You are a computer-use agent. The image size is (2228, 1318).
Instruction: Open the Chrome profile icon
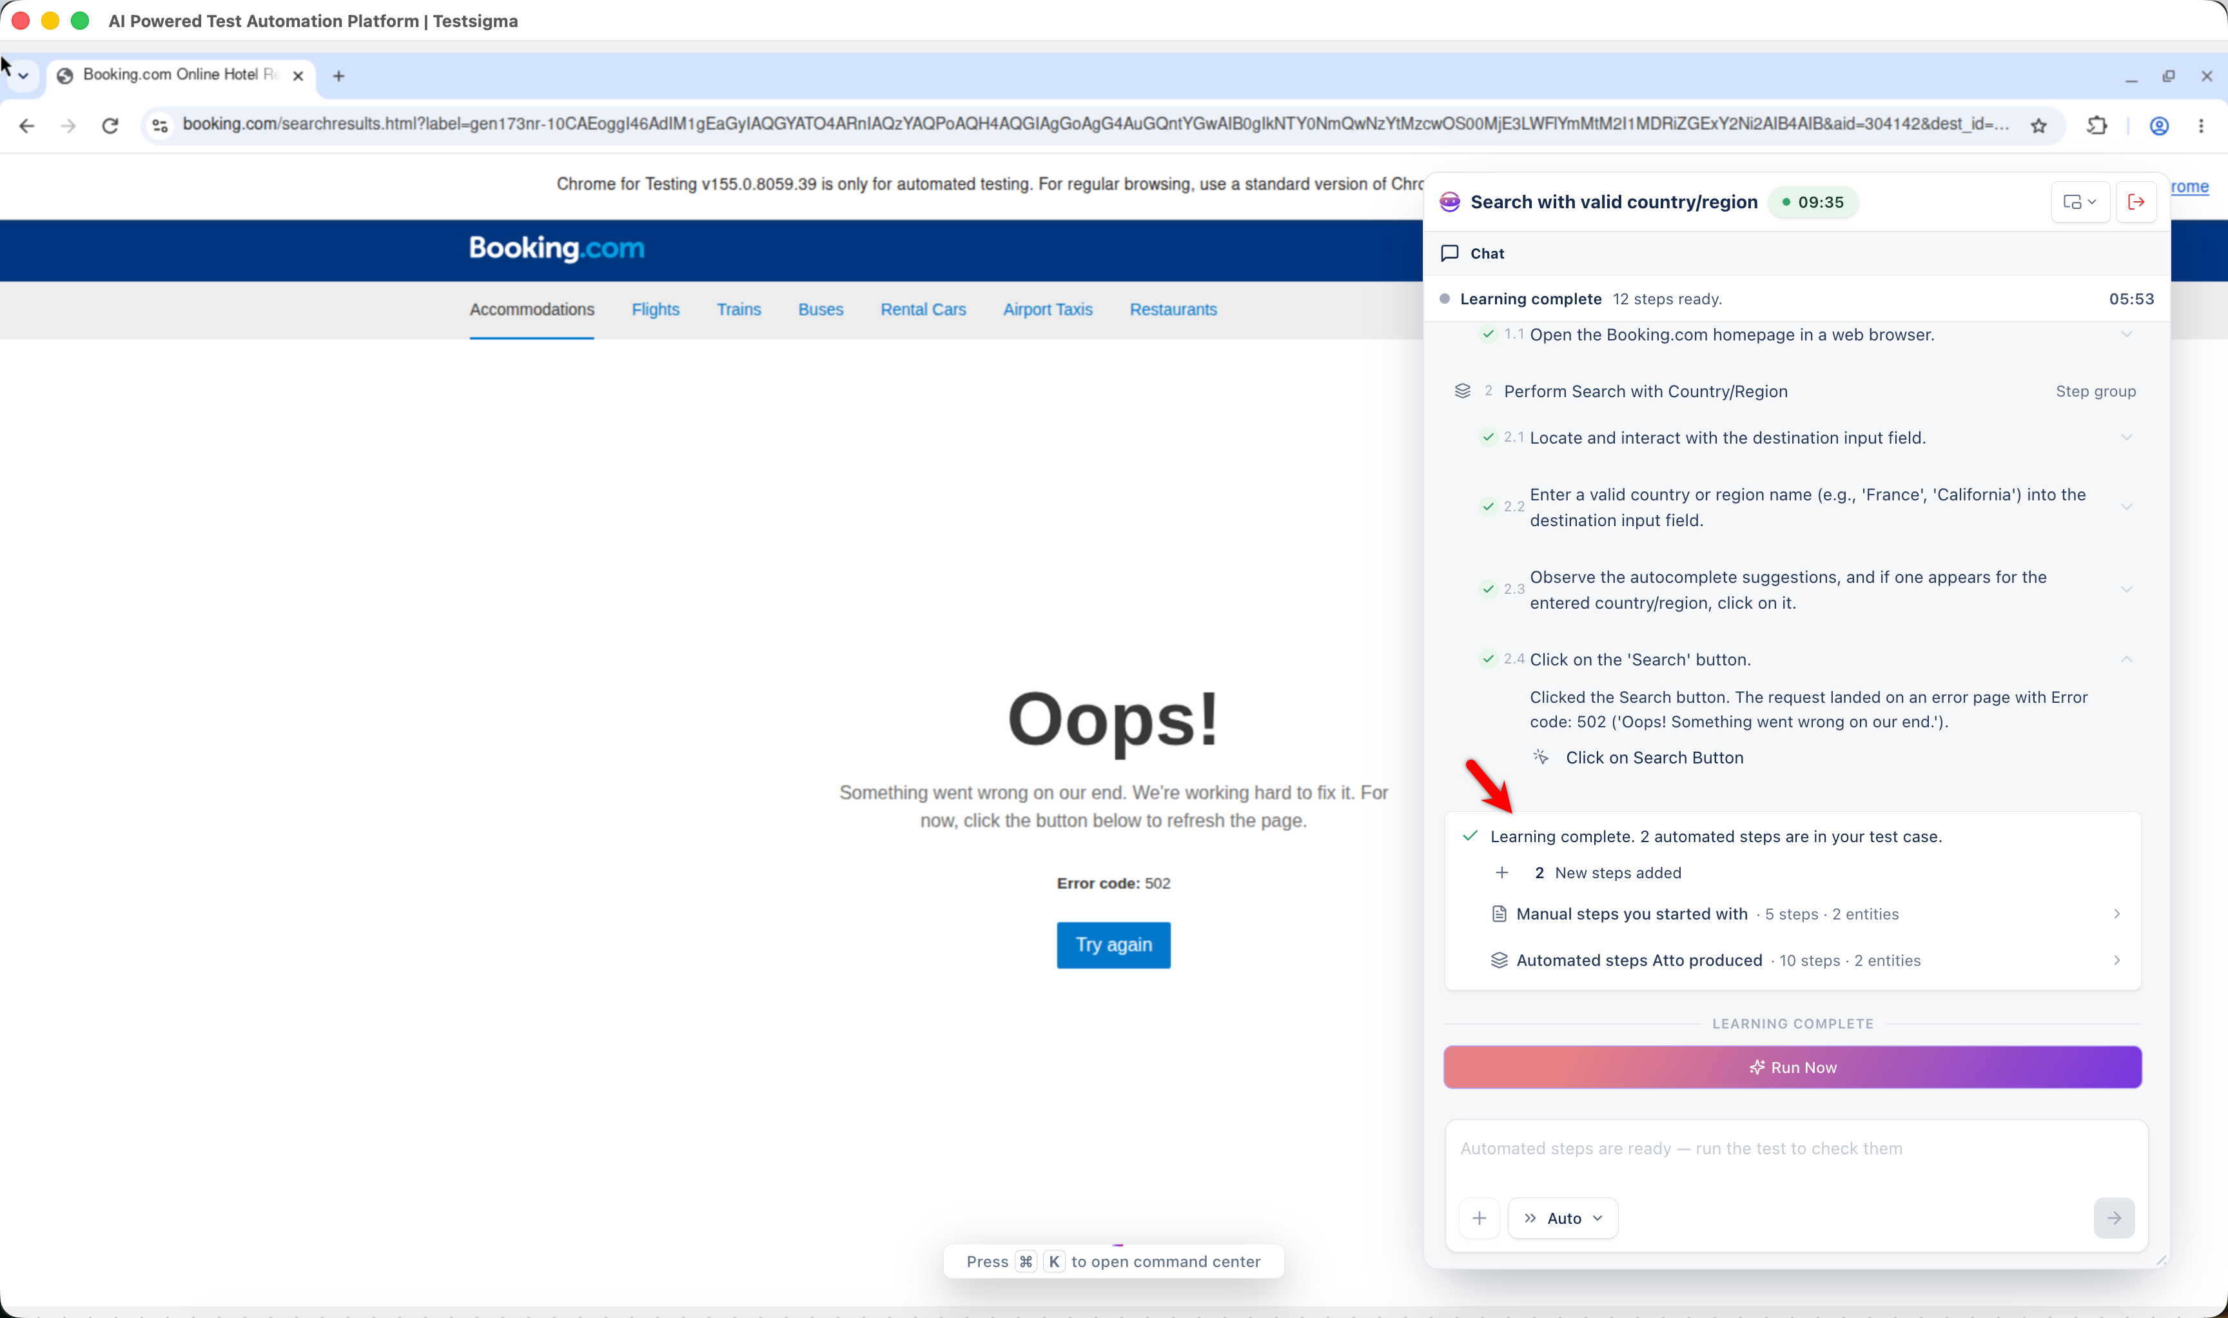click(x=2160, y=125)
